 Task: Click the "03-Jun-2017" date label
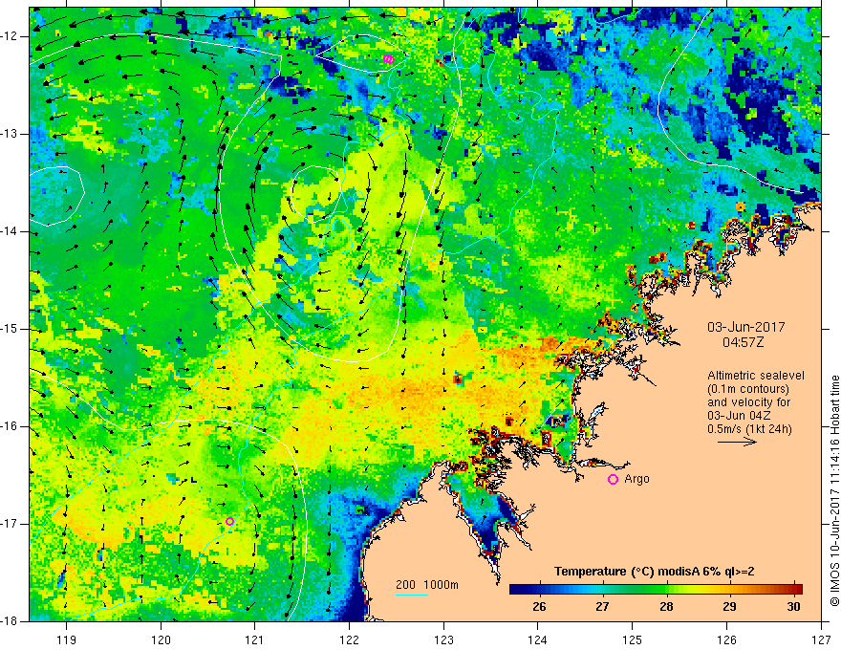745,327
